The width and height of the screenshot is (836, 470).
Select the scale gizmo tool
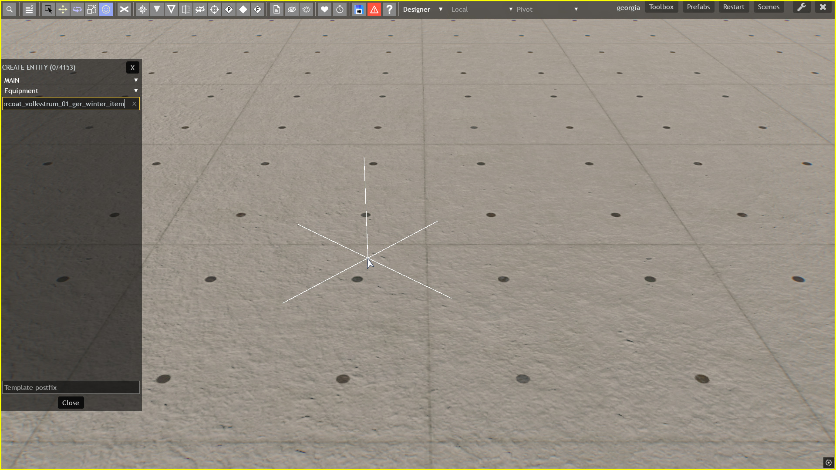pos(91,9)
